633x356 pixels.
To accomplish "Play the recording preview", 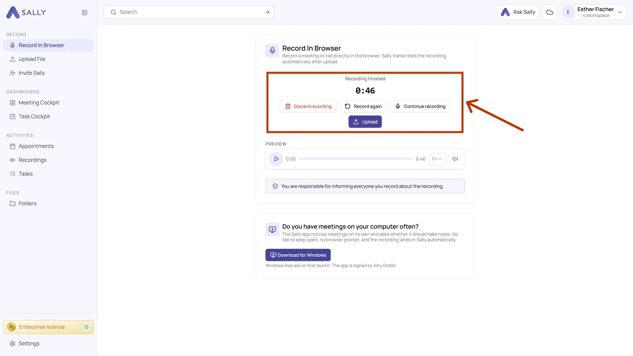I will (x=276, y=159).
